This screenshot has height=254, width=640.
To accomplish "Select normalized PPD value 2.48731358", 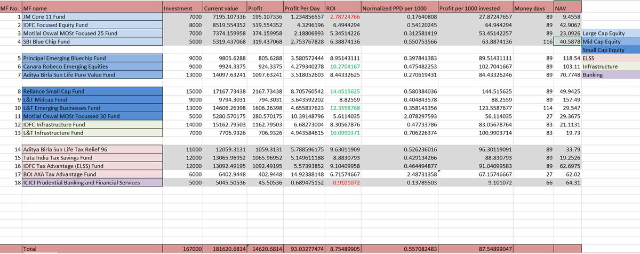I will tap(399, 174).
